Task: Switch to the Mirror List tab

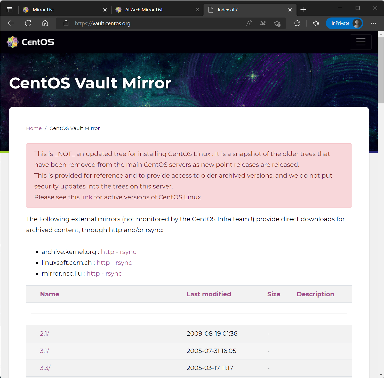Action: click(x=65, y=10)
